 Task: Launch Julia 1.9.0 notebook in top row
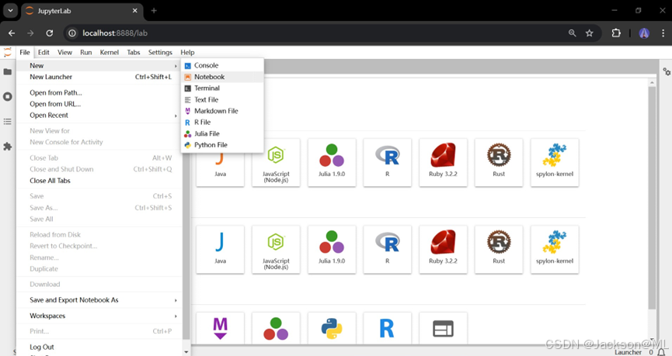pyautogui.click(x=332, y=162)
